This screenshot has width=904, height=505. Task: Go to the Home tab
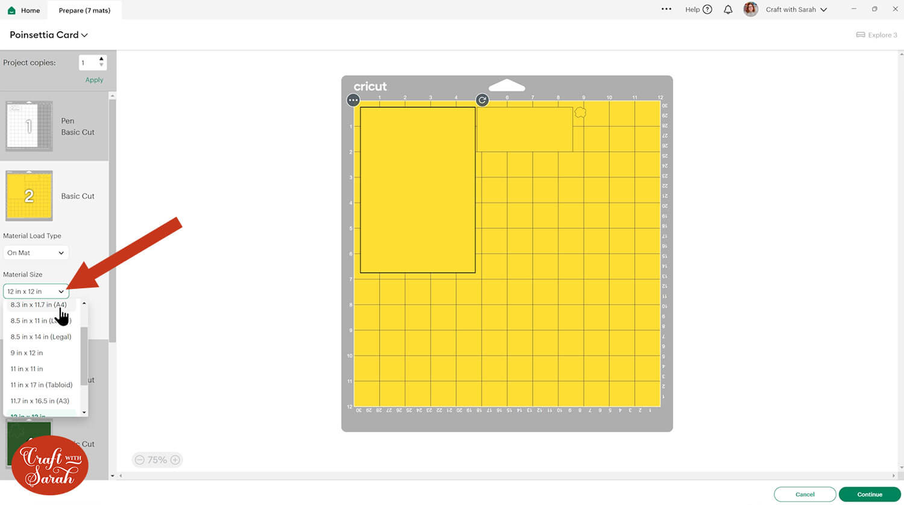(24, 10)
